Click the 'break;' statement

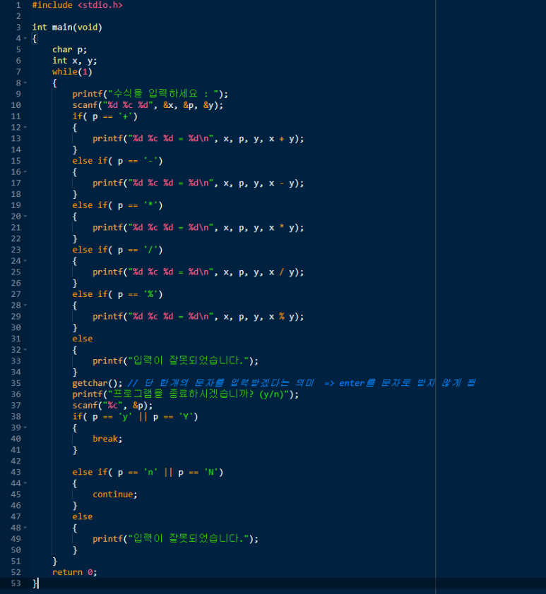107,439
